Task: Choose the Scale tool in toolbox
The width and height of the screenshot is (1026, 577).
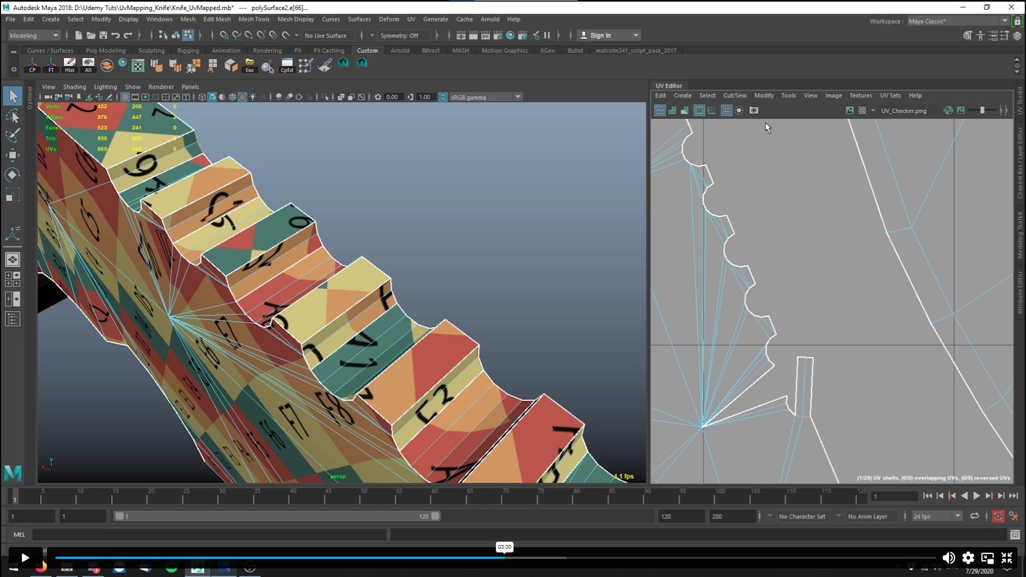Action: coord(13,195)
